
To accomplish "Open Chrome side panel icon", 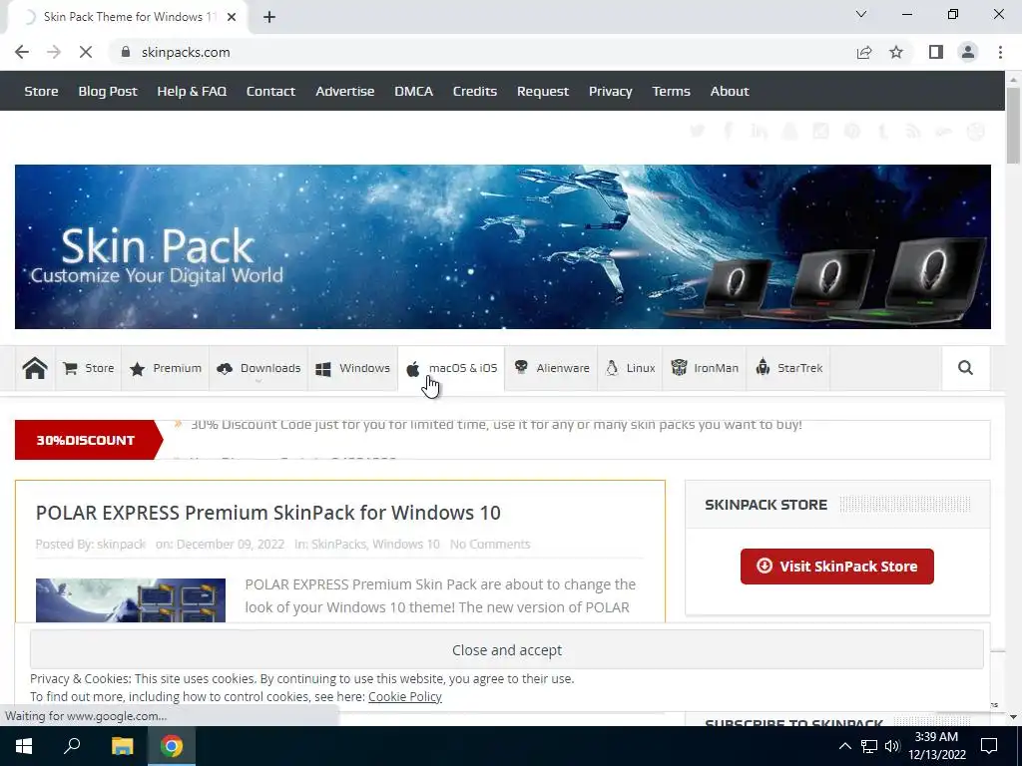I will click(x=936, y=52).
